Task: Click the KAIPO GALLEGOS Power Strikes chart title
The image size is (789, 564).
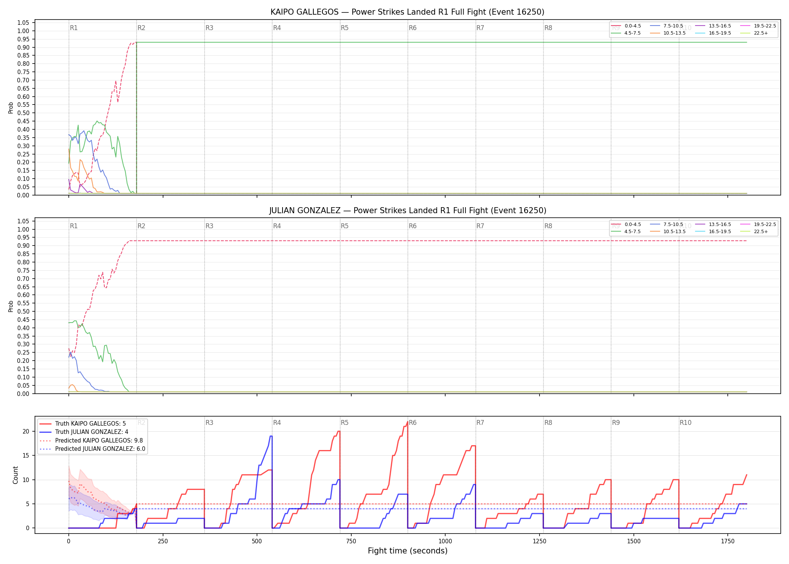Action: coord(407,12)
